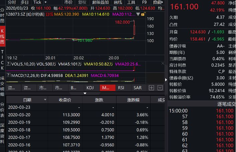The width and height of the screenshot is (236, 152).
Task: Select the SAR indicator tab
Action: click(138, 88)
